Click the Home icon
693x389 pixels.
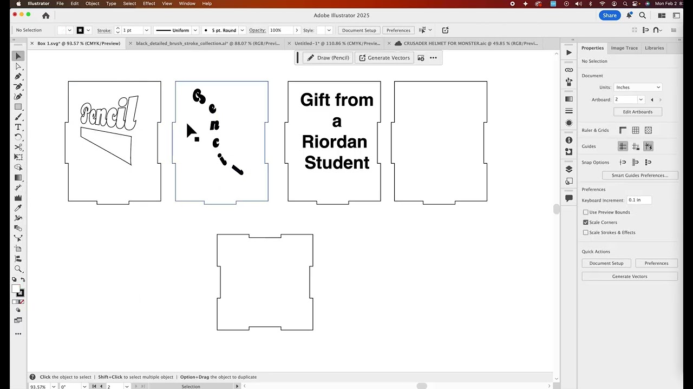46,16
